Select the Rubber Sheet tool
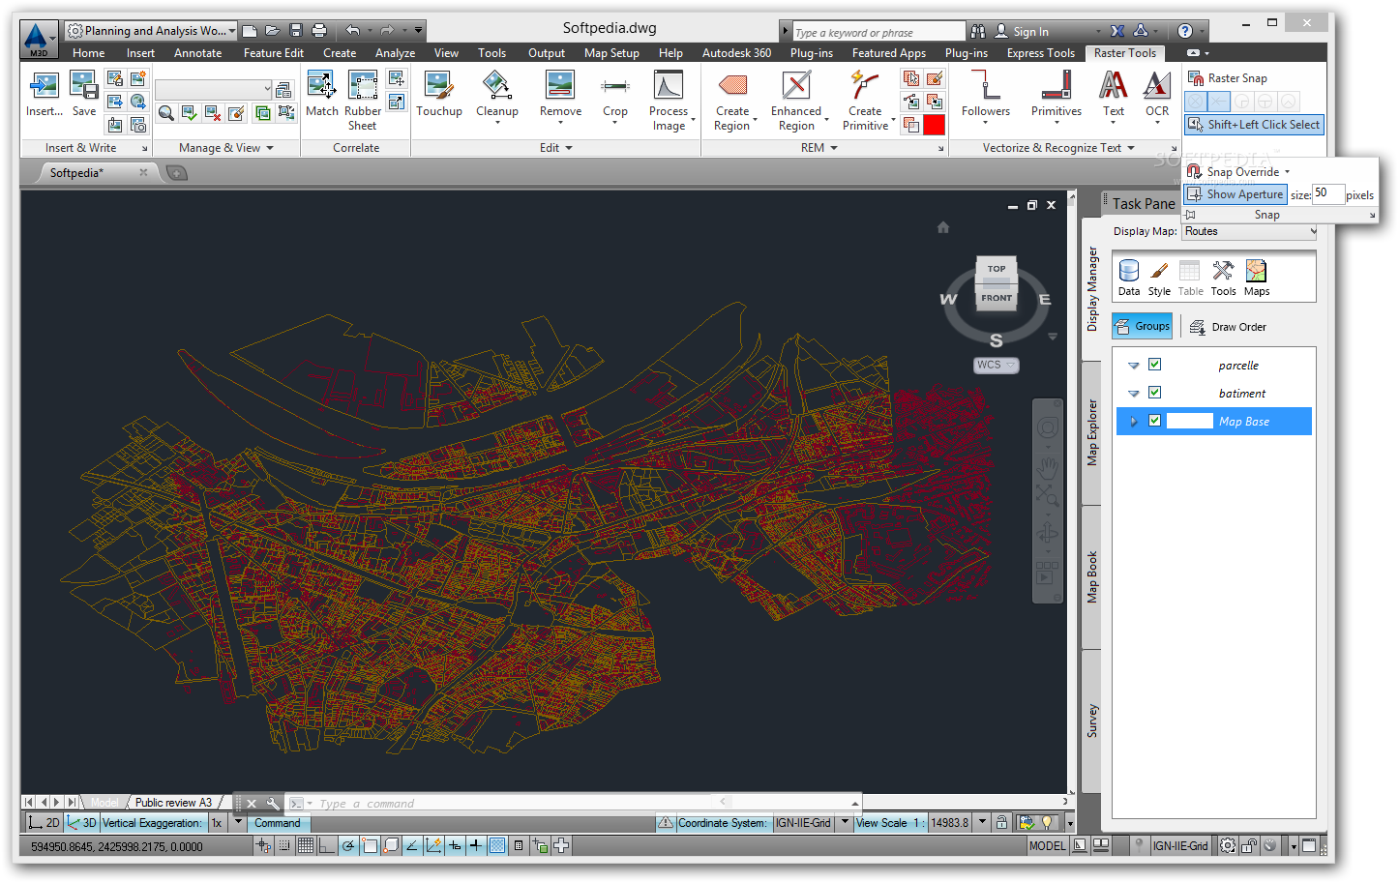The image size is (1399, 883). click(363, 100)
